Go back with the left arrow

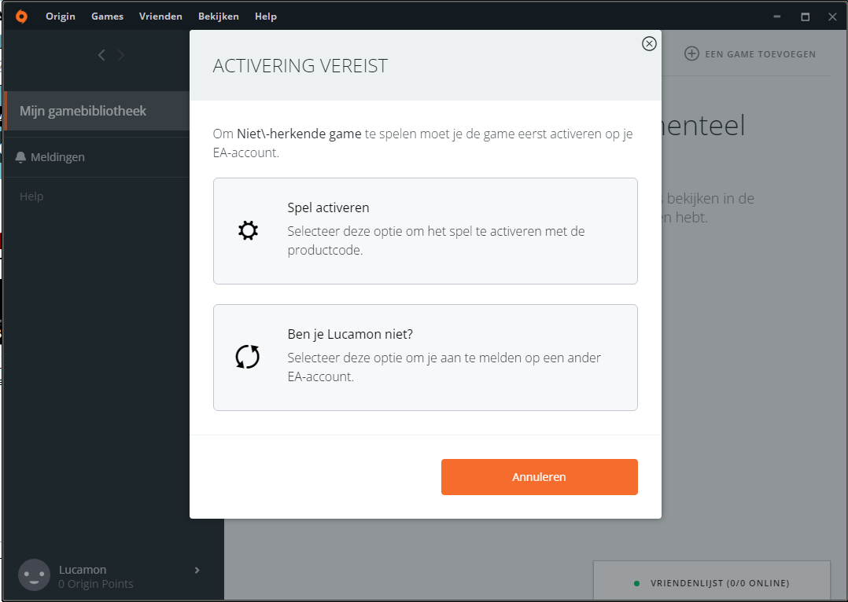pos(101,55)
